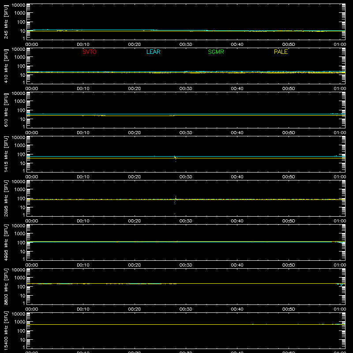The image size is (353, 353).
Task: Click the 01:00 time label under the 8800 MHz plot
Action: (340, 309)
